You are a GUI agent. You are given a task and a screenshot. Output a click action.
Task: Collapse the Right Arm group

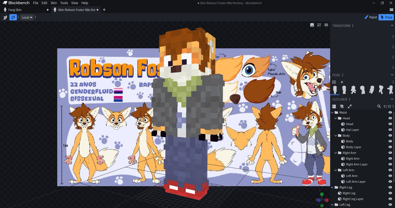click(336, 153)
